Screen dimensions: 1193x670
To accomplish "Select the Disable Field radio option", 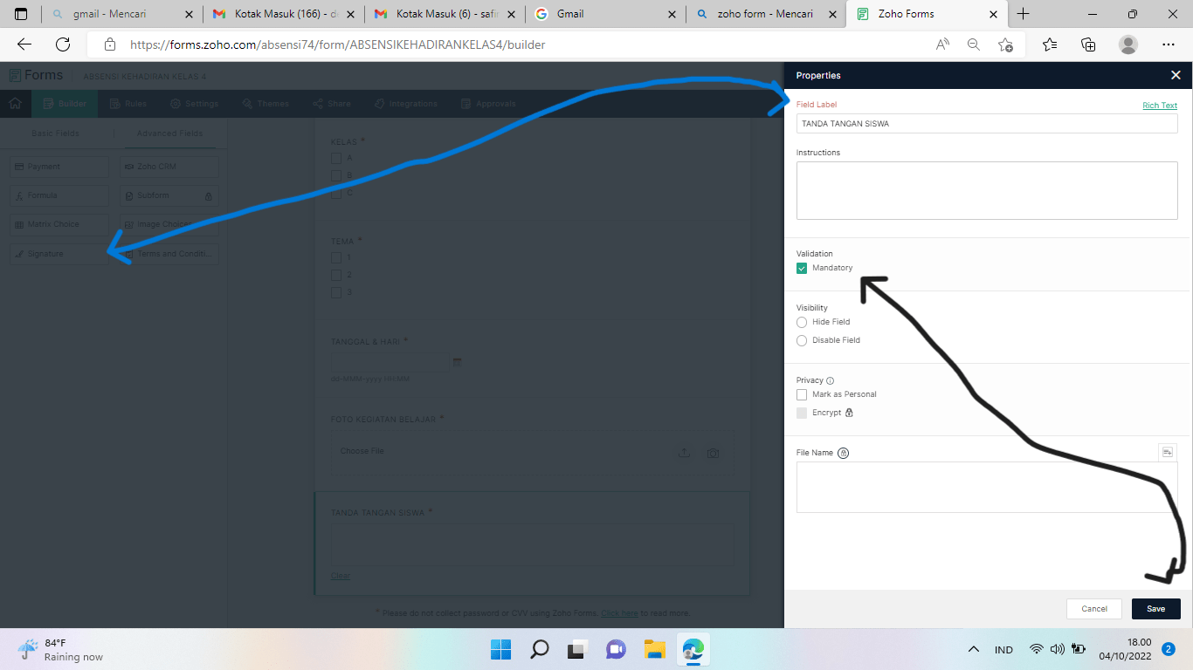I will click(x=802, y=341).
